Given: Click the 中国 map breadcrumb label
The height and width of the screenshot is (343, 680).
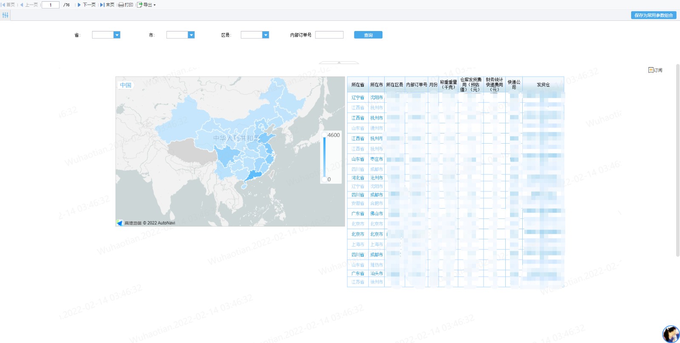Looking at the screenshot, I should coord(125,85).
